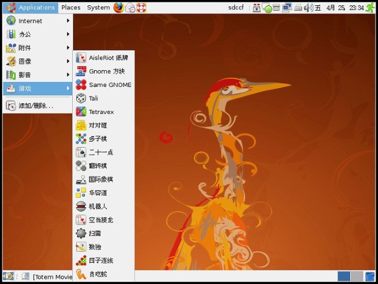
Task: Launch Firefox from the top panel
Action: coord(119,8)
